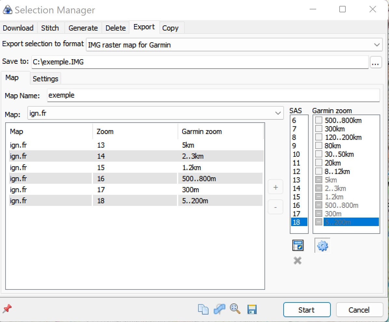The width and height of the screenshot is (389, 322).
Task: Click the Map Name input field
Action: click(213, 95)
